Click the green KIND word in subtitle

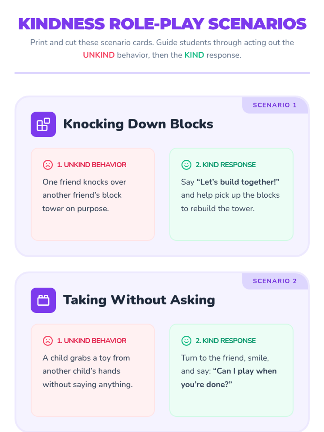click(x=194, y=55)
